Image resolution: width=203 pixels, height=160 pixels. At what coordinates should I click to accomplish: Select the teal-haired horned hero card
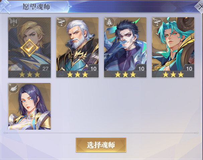click(173, 47)
